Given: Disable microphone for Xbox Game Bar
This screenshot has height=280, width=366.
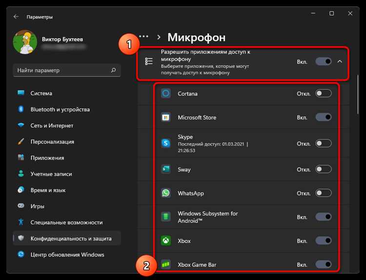Looking at the screenshot, I should coord(323,264).
